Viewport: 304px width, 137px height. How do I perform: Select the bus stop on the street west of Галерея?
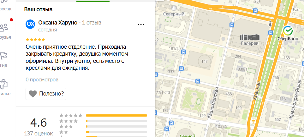pyautogui.click(x=232, y=25)
